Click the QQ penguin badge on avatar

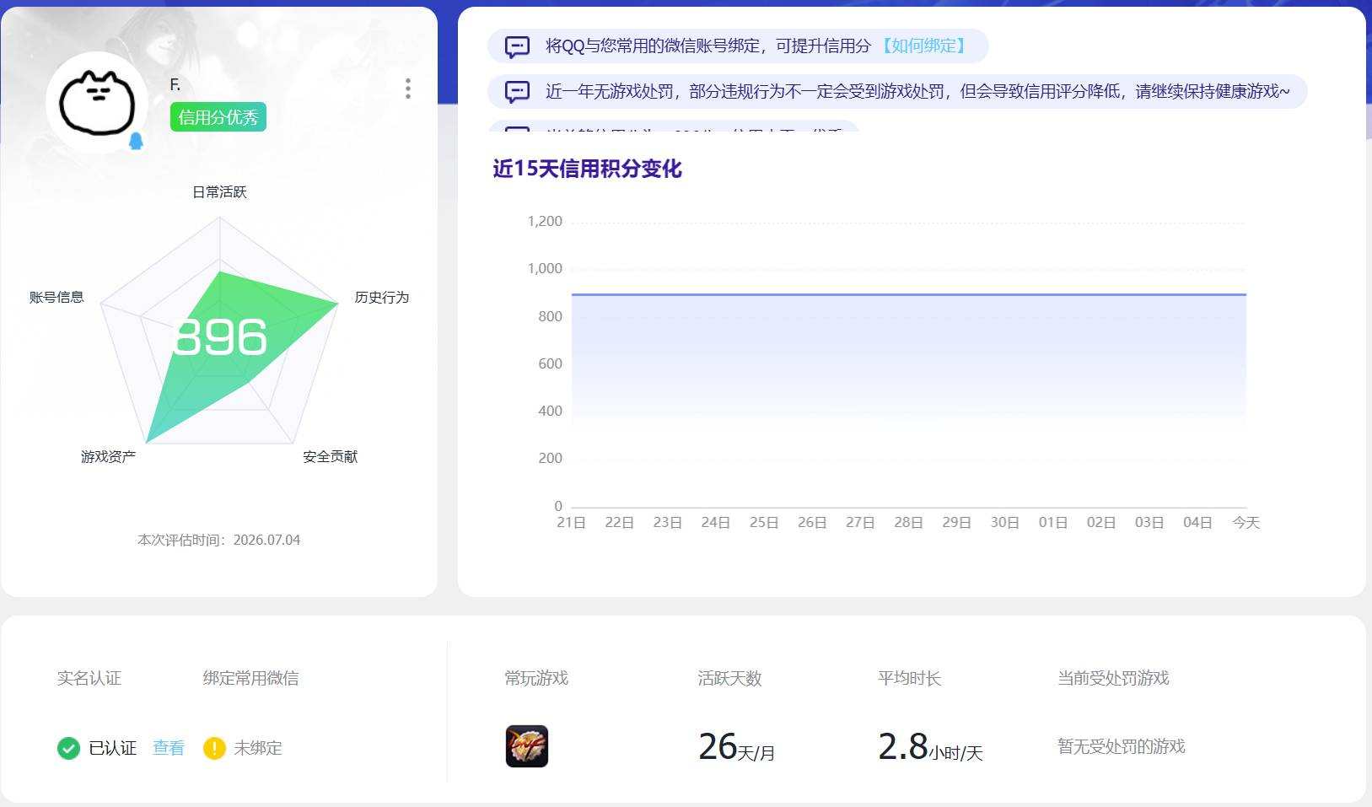(x=136, y=141)
